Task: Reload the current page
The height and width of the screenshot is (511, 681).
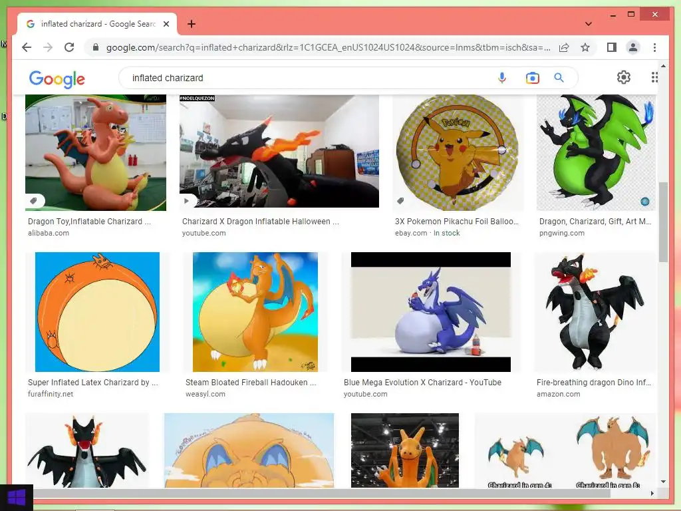Action: (69, 47)
